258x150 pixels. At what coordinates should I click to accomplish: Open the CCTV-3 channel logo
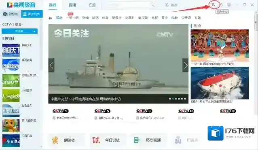tap(144, 111)
